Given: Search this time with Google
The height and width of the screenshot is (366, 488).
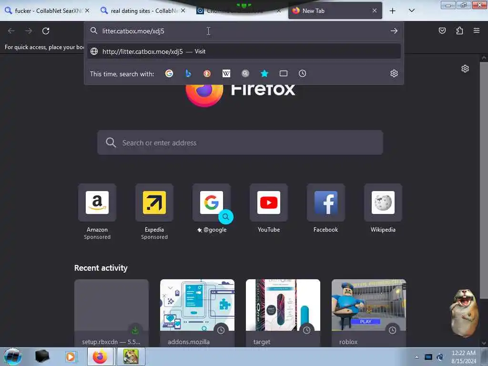Looking at the screenshot, I should coord(169,73).
